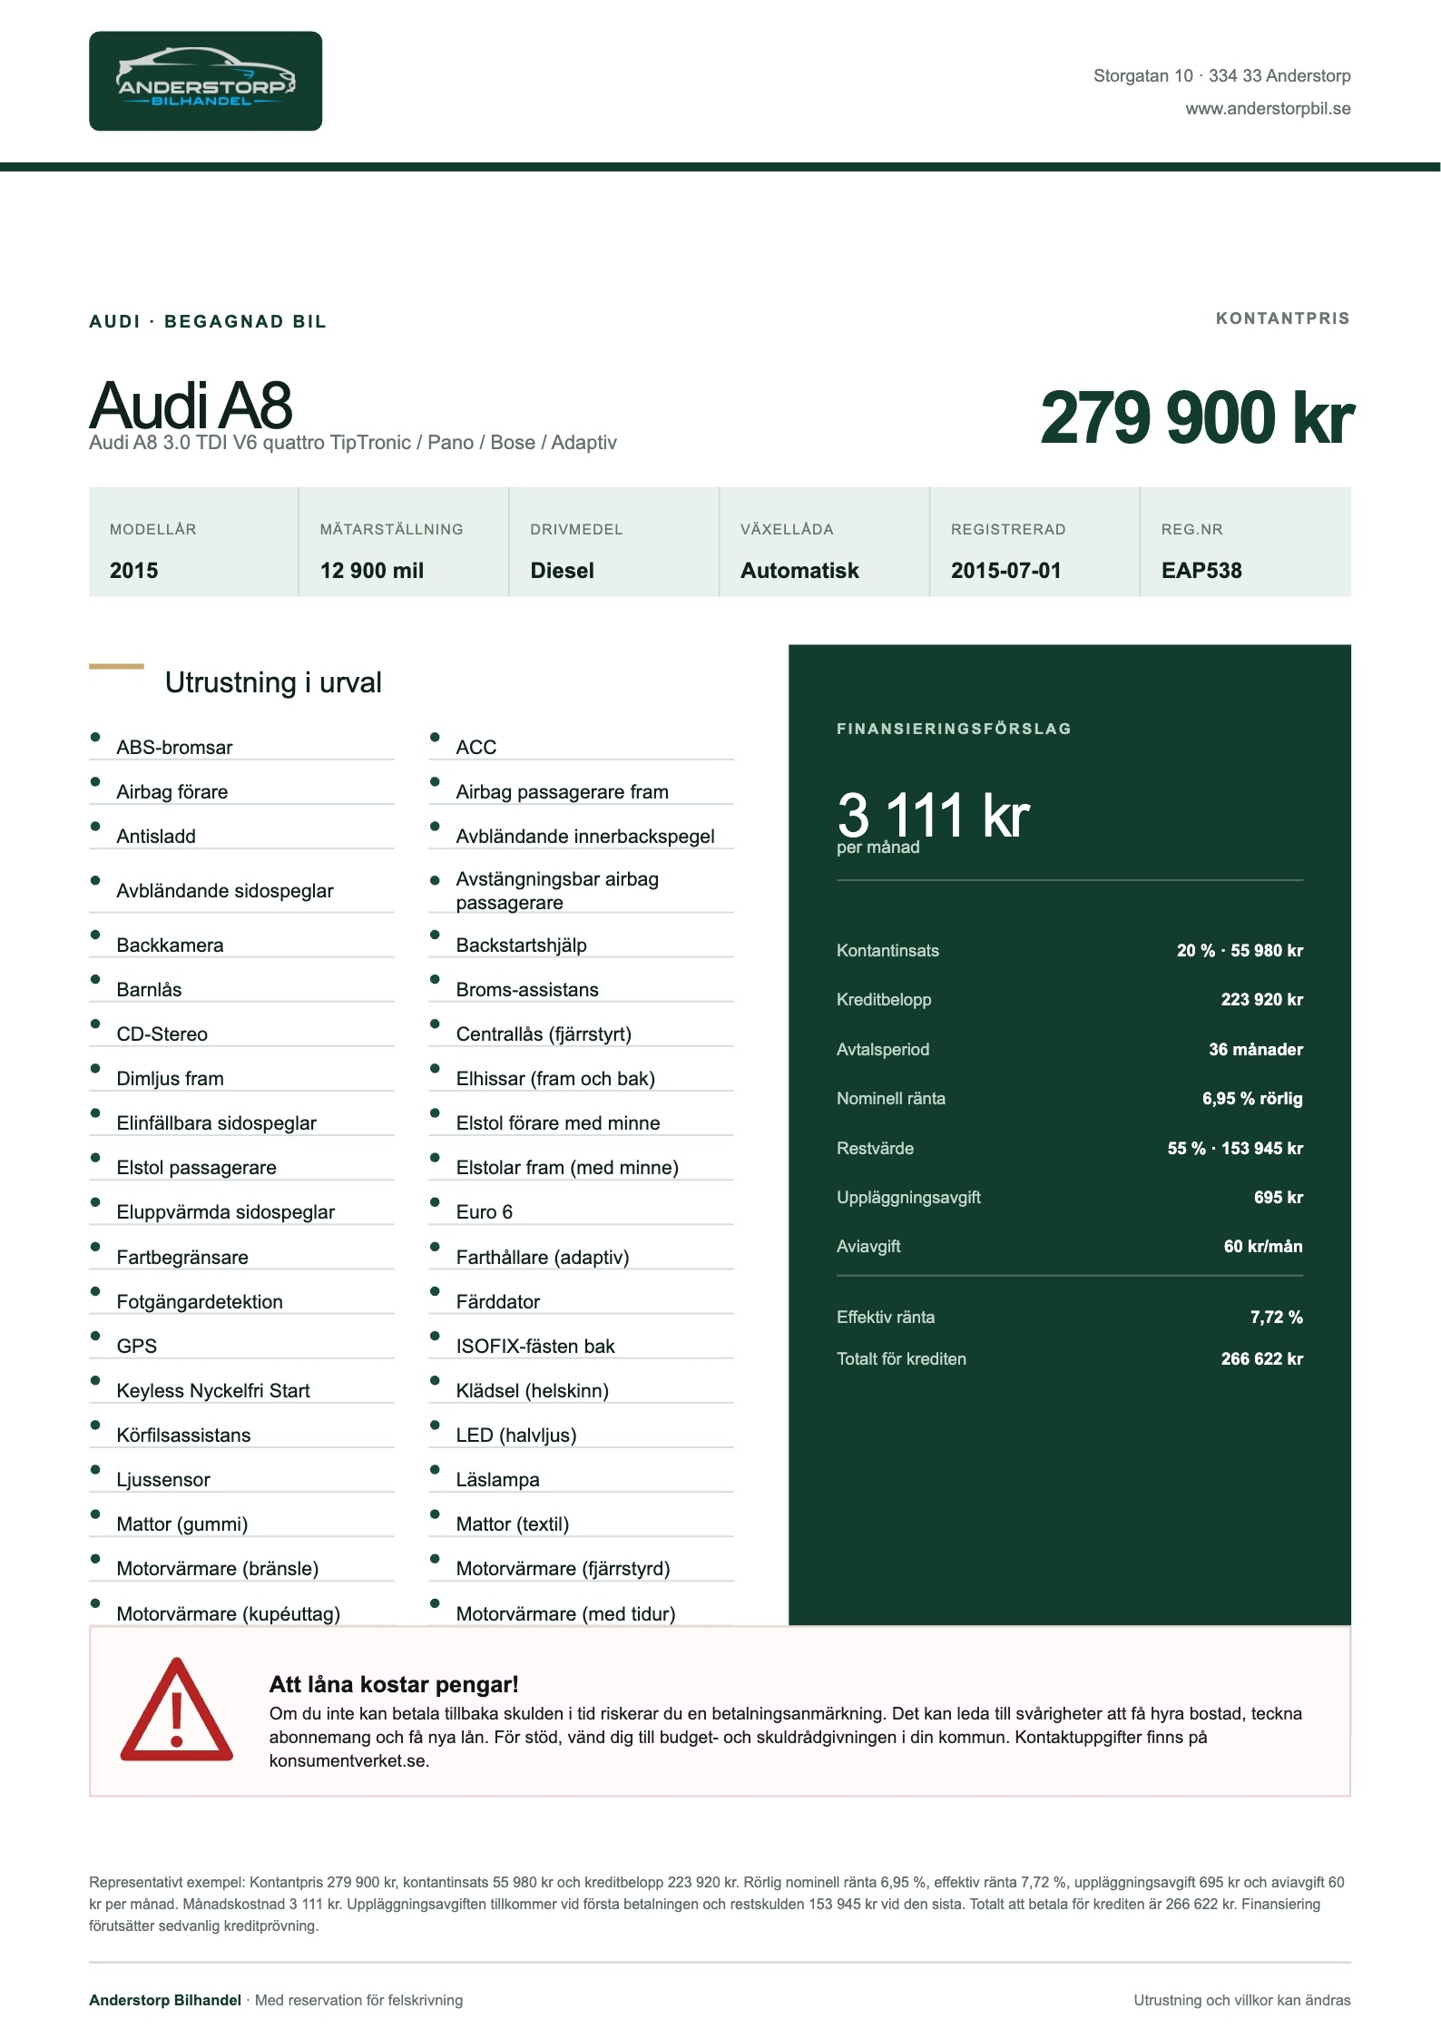Click the registration number EAP538
The height and width of the screenshot is (2038, 1441).
(1201, 571)
